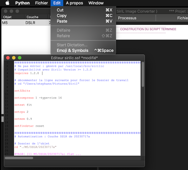
Task: Zoom the Editeur sirilic.ssf window
Action: tap(19, 58)
